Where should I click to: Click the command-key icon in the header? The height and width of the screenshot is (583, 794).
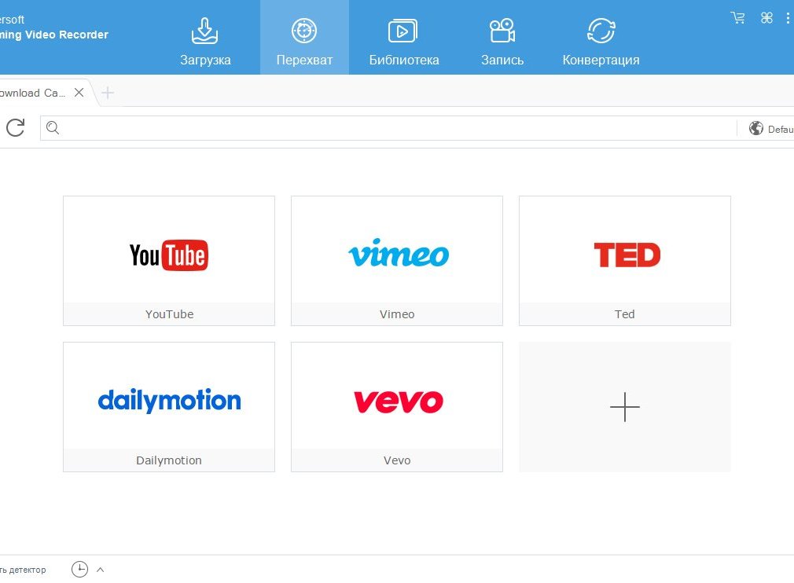tap(766, 18)
